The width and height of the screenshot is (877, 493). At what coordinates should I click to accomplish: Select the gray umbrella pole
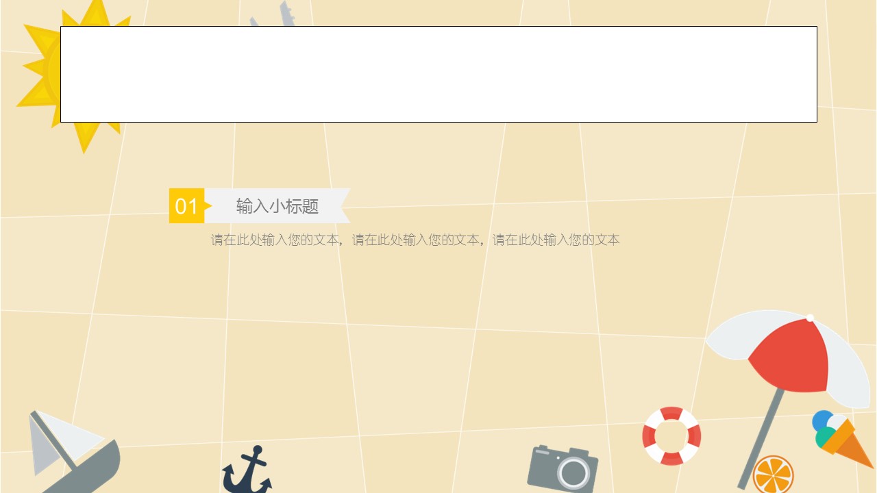761,438
